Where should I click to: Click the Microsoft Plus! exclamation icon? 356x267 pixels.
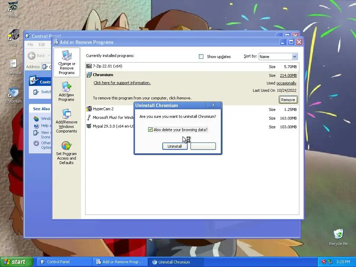89,118
